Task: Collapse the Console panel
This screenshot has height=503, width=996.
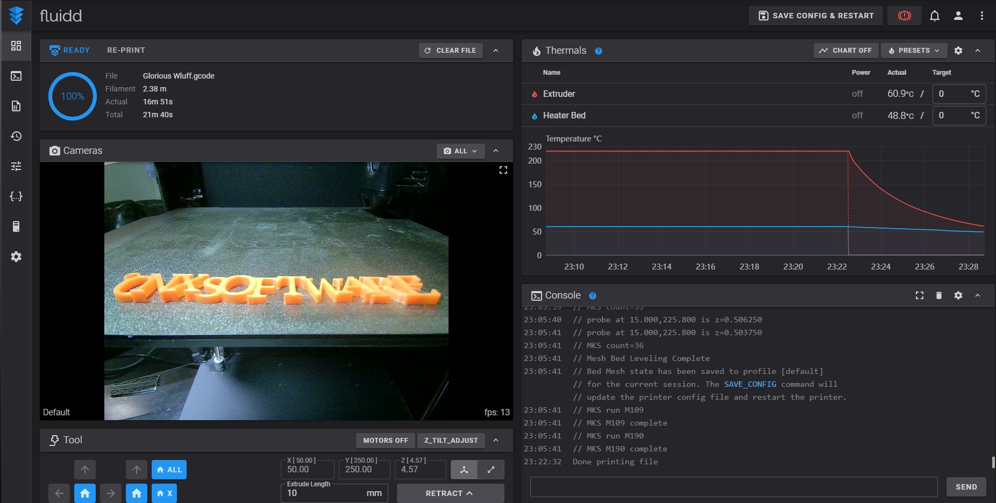Action: 978,295
